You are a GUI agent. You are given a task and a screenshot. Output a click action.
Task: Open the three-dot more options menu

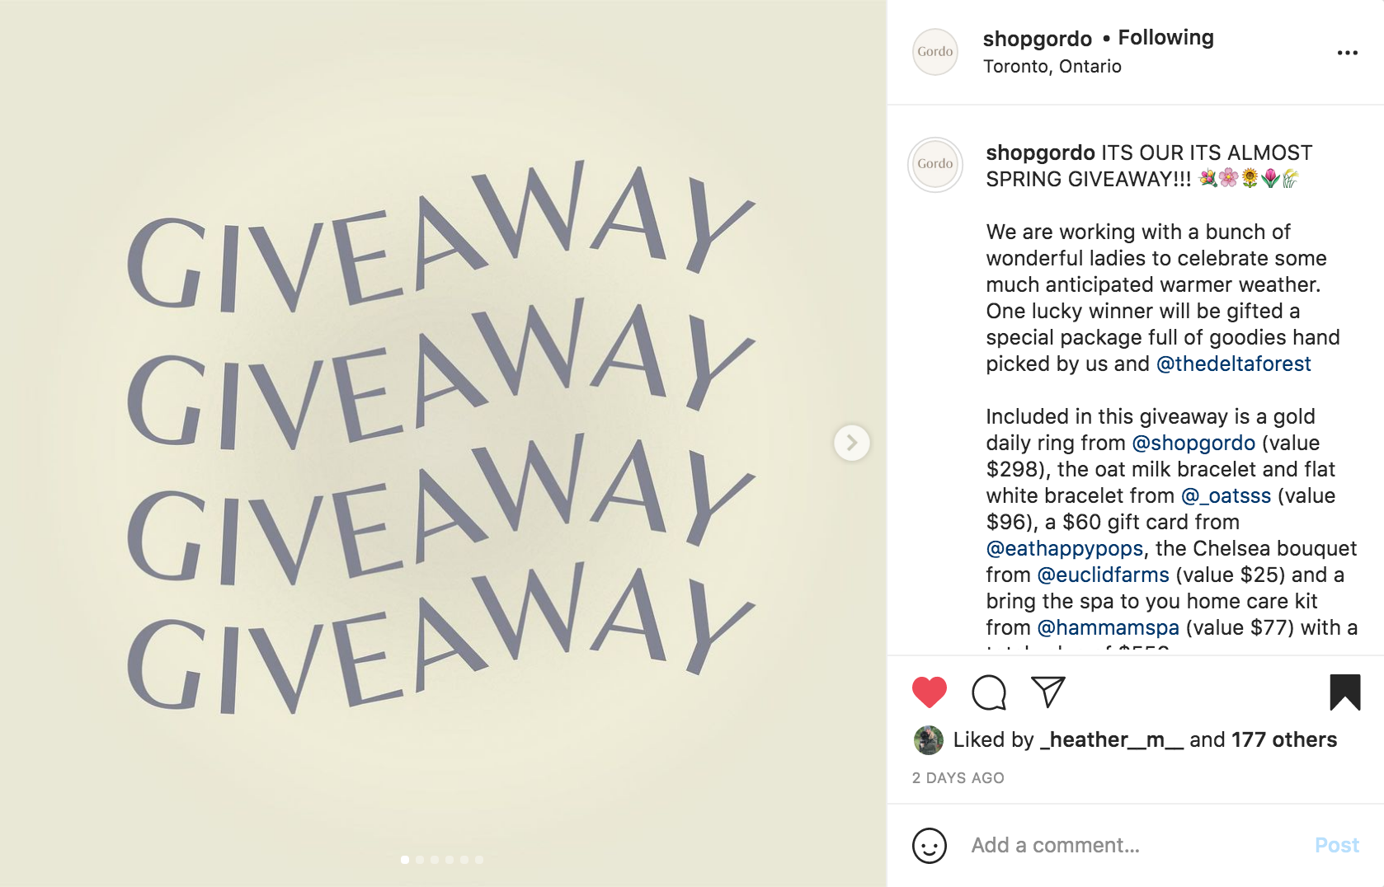click(x=1347, y=53)
